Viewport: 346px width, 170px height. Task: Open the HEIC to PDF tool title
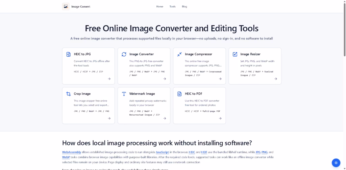(193, 94)
